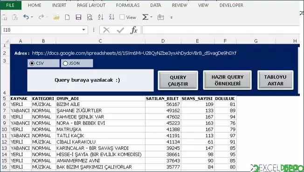Open the DEVELOPER ribbon tab
The width and height of the screenshot is (304, 172).
pyautogui.click(x=231, y=5)
